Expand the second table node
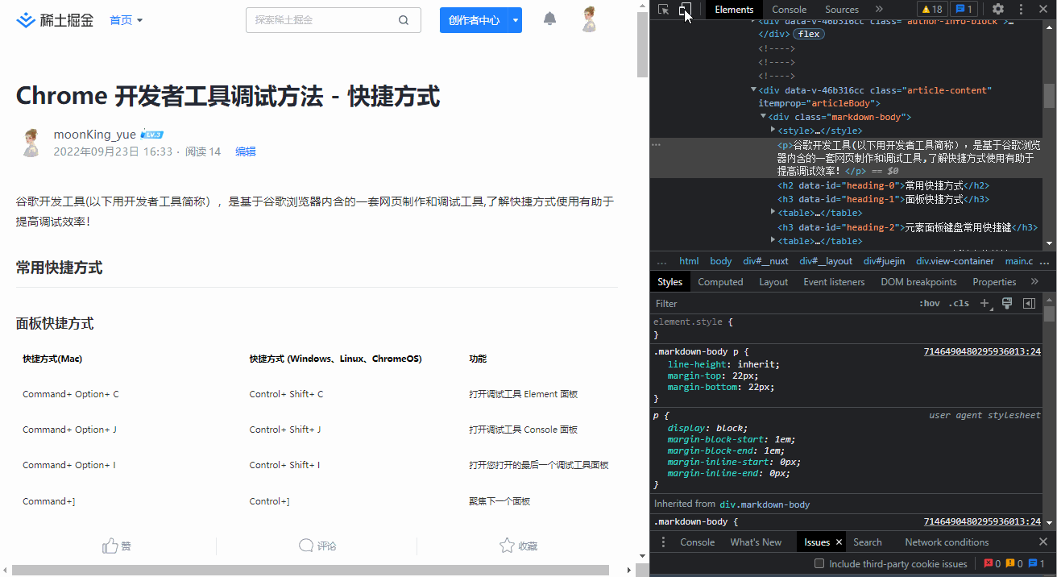This screenshot has height=577, width=1057. 773,240
